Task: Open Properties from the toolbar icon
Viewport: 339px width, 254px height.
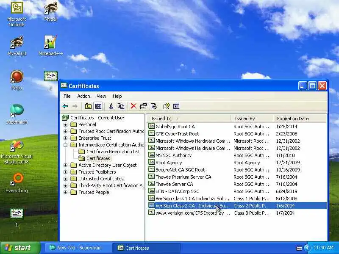Action: [x=143, y=106]
